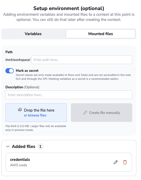Click the Drop the file here area
This screenshot has height=180, width=141.
click(x=36, y=113)
